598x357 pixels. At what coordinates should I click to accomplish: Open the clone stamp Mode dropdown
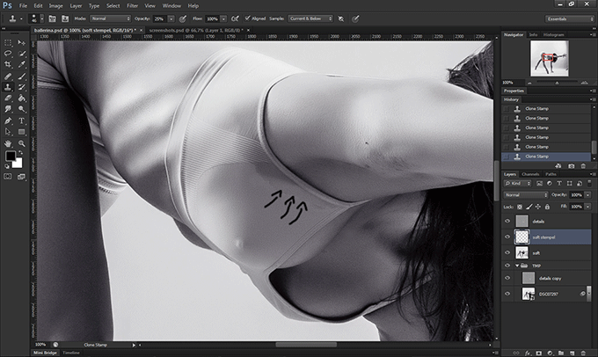coord(110,18)
